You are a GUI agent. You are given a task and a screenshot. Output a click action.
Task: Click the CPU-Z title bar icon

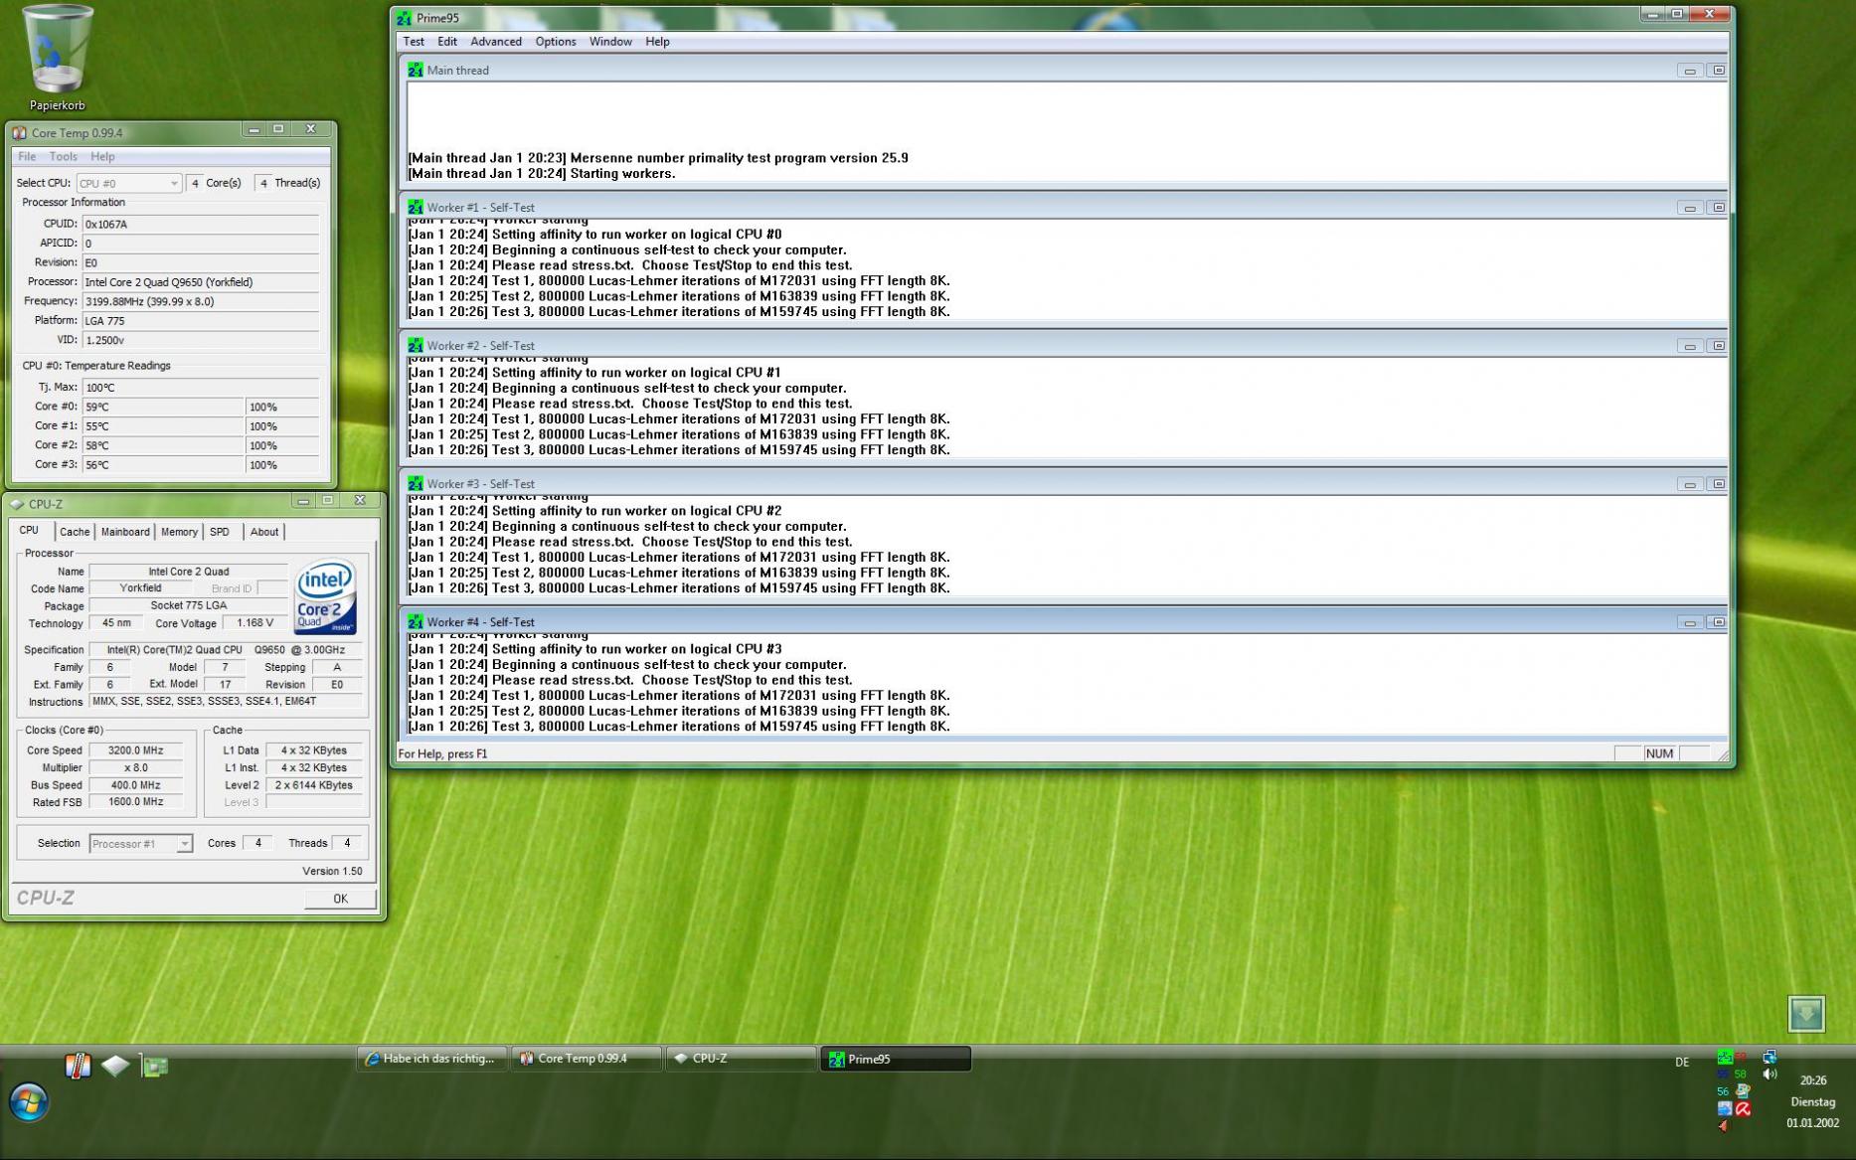[x=17, y=504]
